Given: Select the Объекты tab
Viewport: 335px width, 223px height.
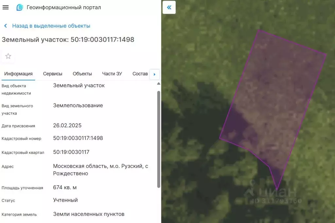Looking at the screenshot, I should (x=82, y=74).
